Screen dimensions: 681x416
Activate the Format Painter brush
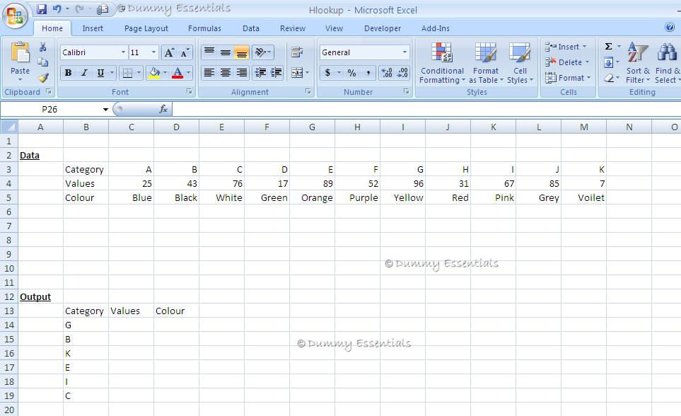click(x=42, y=78)
